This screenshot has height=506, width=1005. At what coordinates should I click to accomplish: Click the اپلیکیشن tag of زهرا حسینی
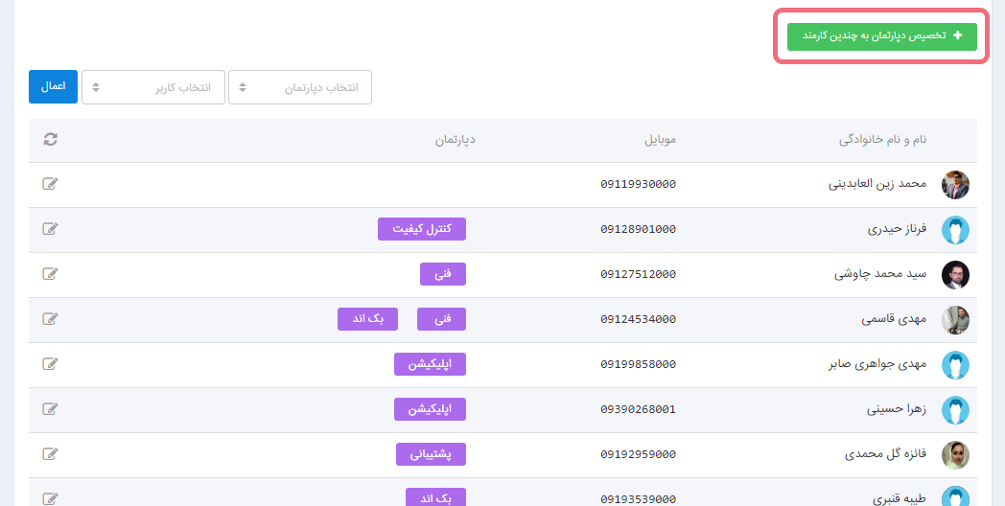(x=430, y=409)
